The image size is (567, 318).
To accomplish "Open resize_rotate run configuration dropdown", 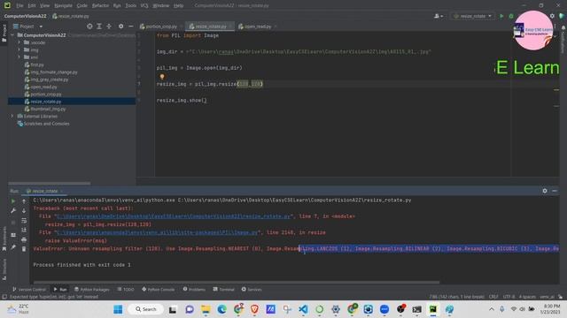I will point(473,16).
